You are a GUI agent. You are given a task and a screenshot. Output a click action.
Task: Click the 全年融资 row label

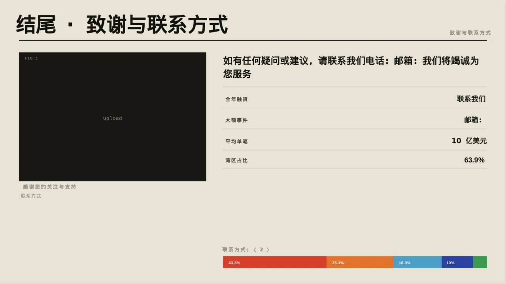(x=236, y=99)
